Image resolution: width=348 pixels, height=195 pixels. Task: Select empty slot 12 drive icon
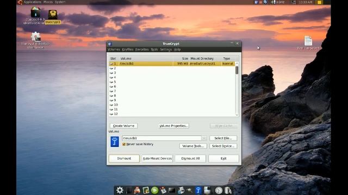tap(111, 114)
